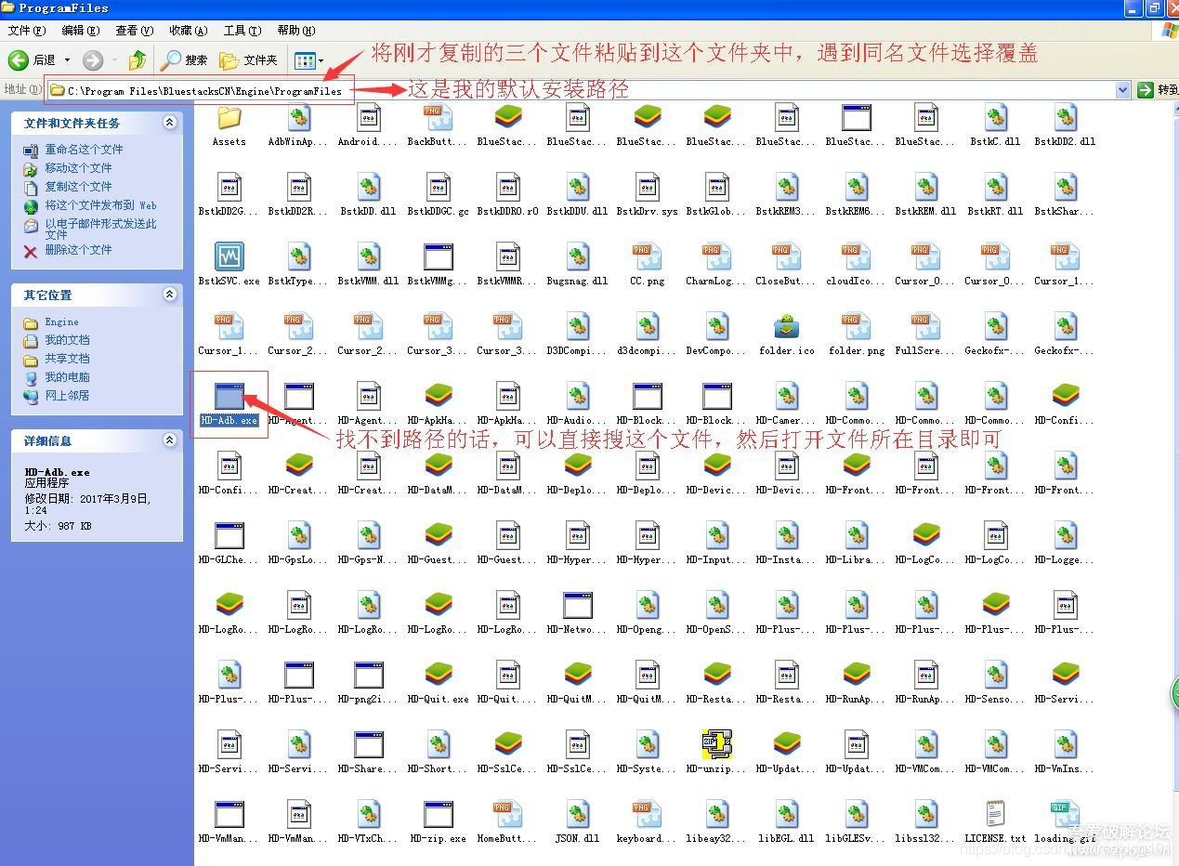
Task: Select the HomeButt... png file
Action: point(508,821)
